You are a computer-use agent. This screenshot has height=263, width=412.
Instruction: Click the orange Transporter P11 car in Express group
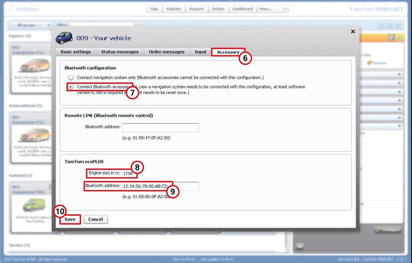[35, 65]
